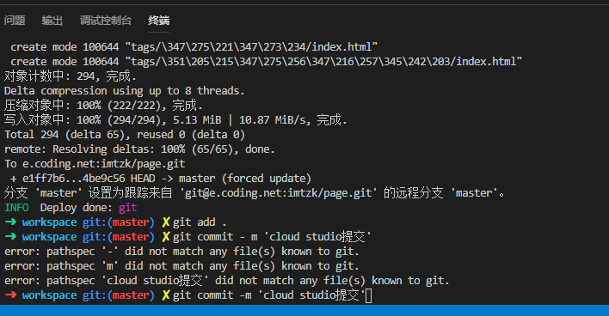Viewport: 609px width, 316px height.
Task: Open e.coding.net:imtzk/page.git in the 'To' line
Action: click(x=104, y=164)
